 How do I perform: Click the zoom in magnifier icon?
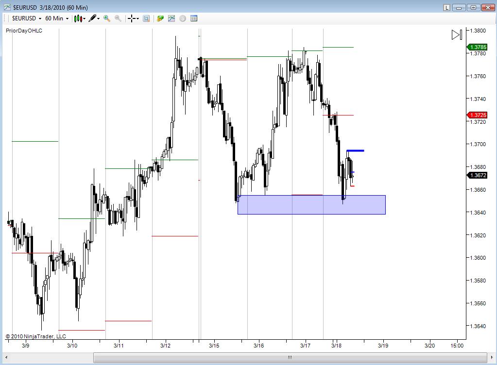click(x=107, y=18)
